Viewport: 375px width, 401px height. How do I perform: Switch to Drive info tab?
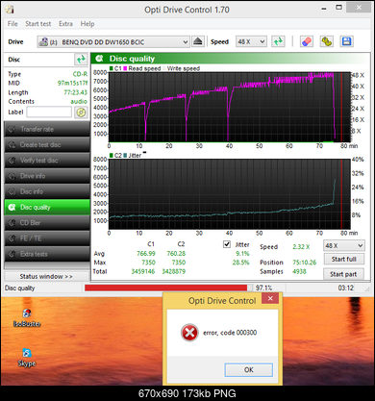click(x=47, y=176)
